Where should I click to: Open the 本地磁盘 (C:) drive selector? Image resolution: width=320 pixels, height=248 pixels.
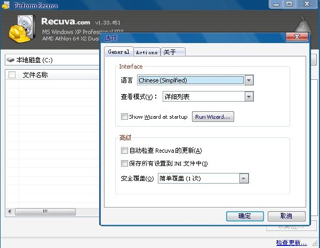click(52, 60)
